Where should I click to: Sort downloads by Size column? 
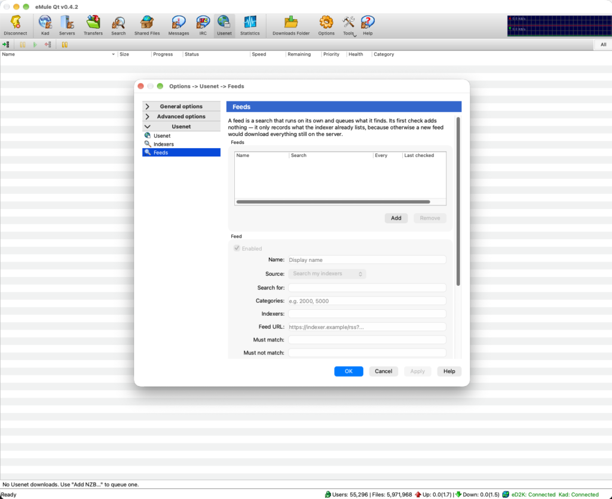coord(134,54)
